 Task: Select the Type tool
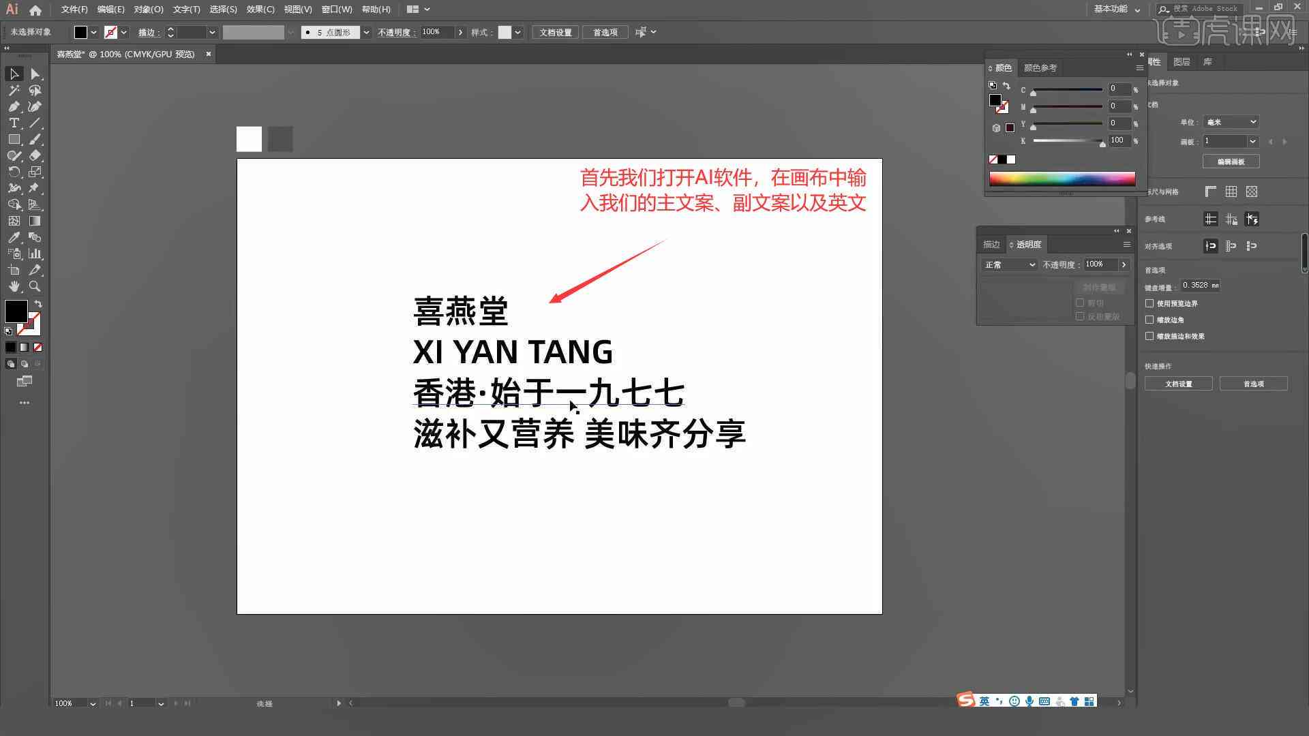point(14,123)
